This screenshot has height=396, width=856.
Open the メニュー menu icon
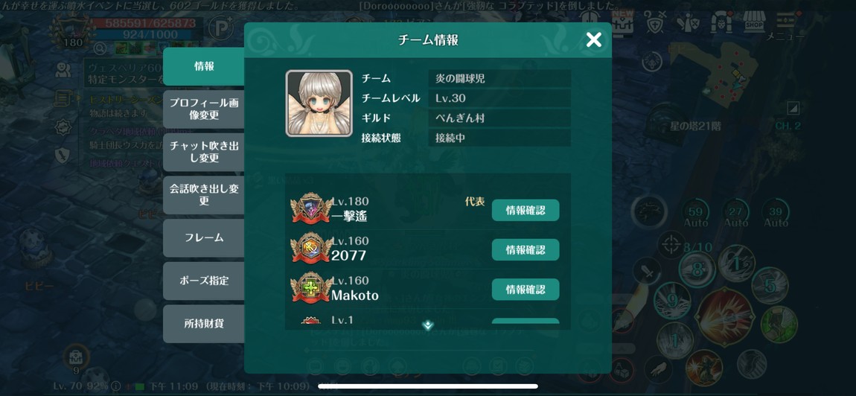click(x=785, y=25)
